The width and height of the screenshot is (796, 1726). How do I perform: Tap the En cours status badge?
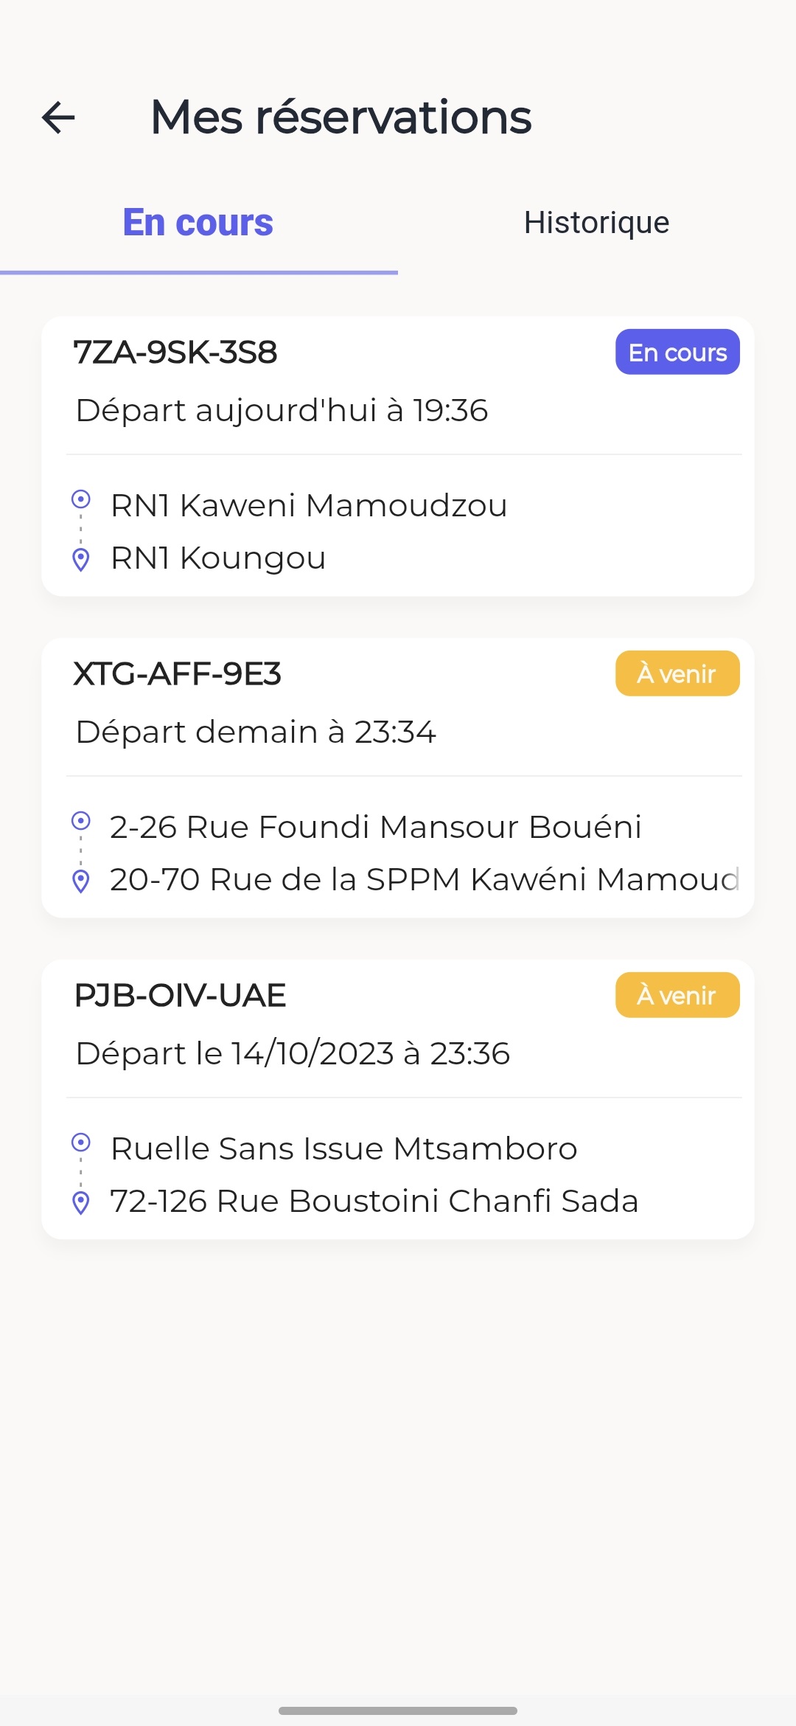pos(677,353)
